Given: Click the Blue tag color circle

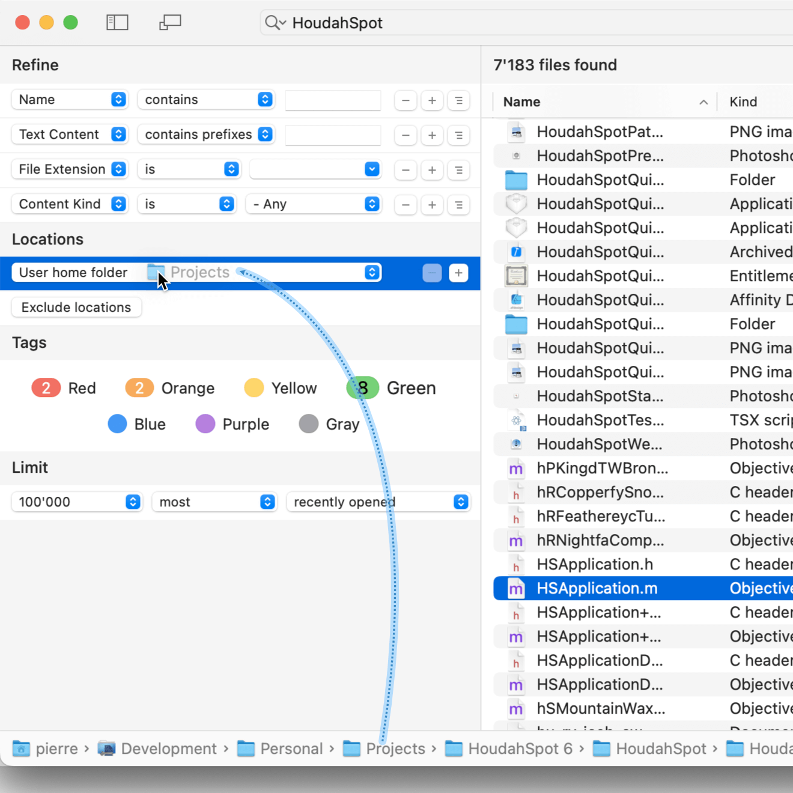Looking at the screenshot, I should click(x=117, y=424).
